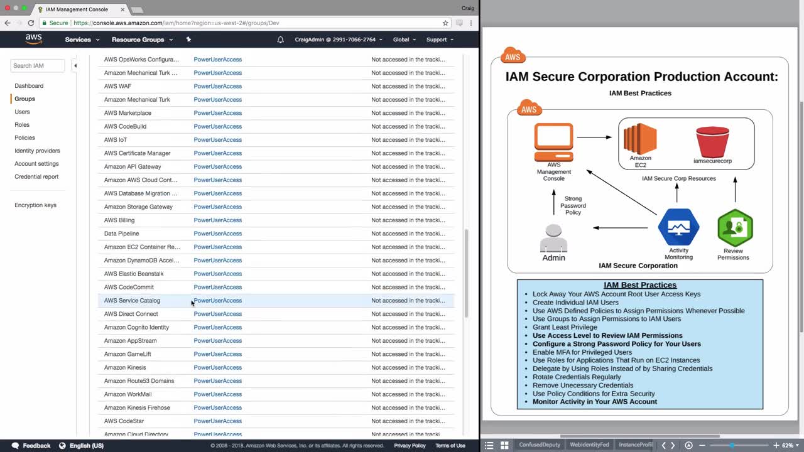Click the Admin user icon in diagram
Screen dimensions: 804x452
coord(553,238)
